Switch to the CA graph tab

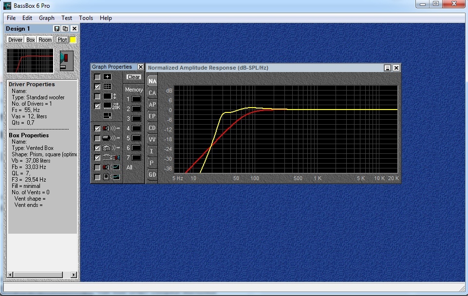(152, 93)
